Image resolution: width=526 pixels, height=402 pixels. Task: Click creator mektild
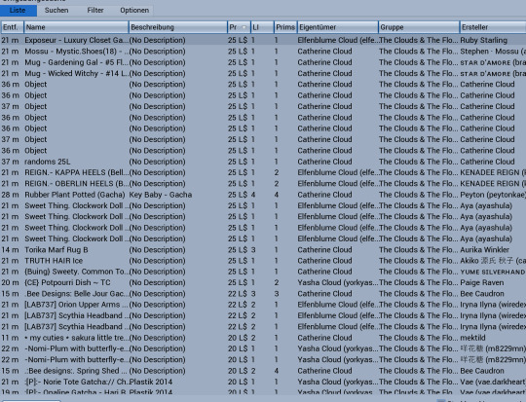pyautogui.click(x=473, y=338)
